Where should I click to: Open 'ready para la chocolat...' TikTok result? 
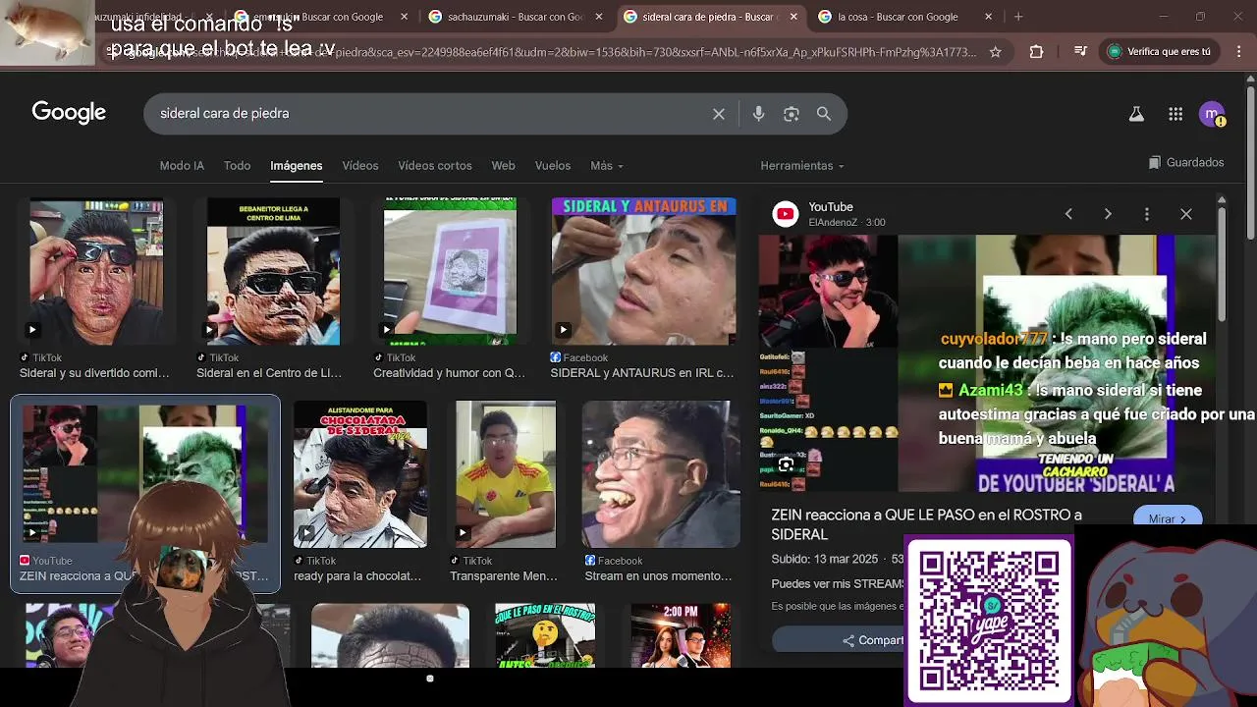(357, 576)
